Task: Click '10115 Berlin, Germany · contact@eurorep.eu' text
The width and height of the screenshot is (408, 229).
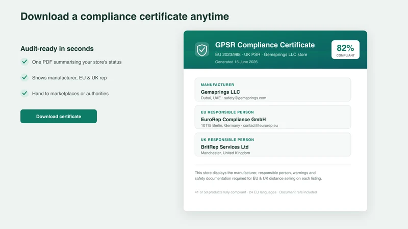Action: tap(239, 125)
